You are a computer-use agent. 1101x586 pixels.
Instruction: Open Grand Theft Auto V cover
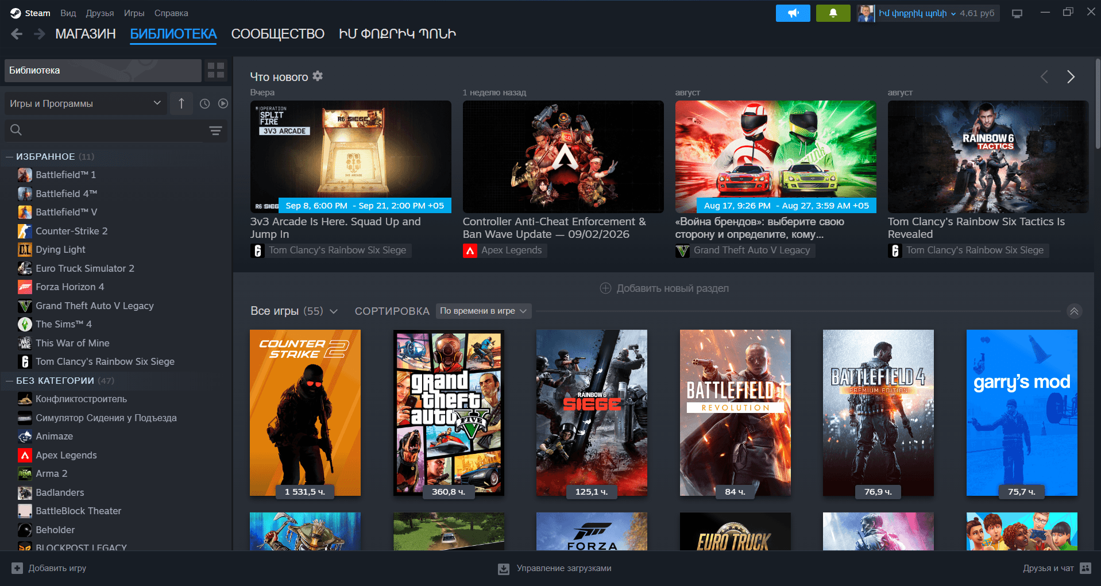coord(449,412)
